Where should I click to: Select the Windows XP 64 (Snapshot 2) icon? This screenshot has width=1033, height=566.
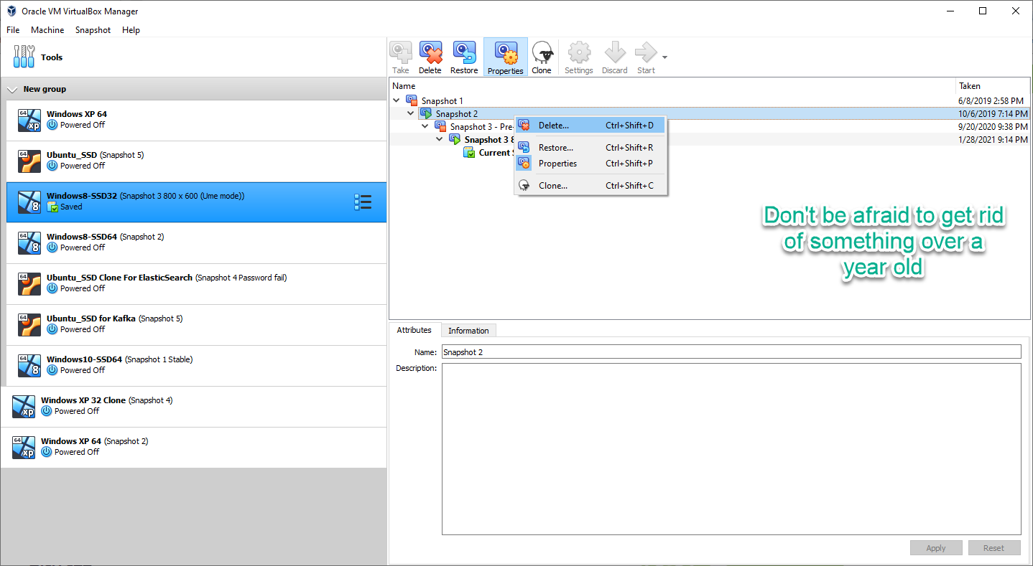tap(24, 448)
